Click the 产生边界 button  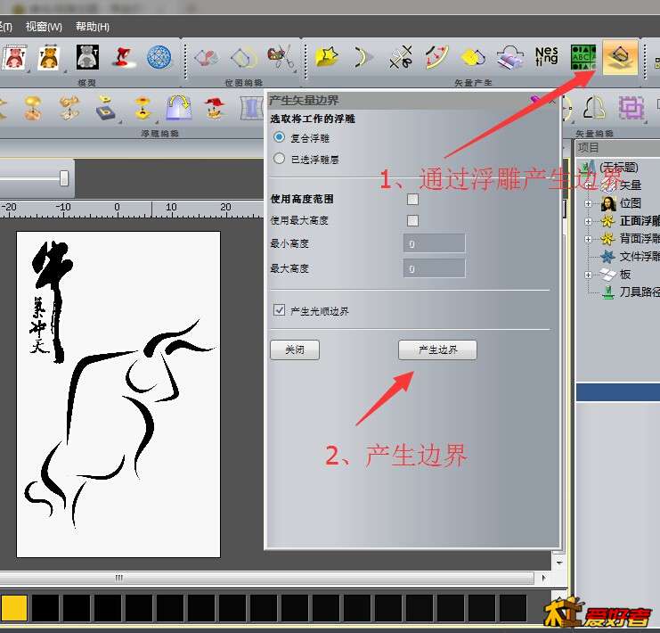pyautogui.click(x=437, y=349)
